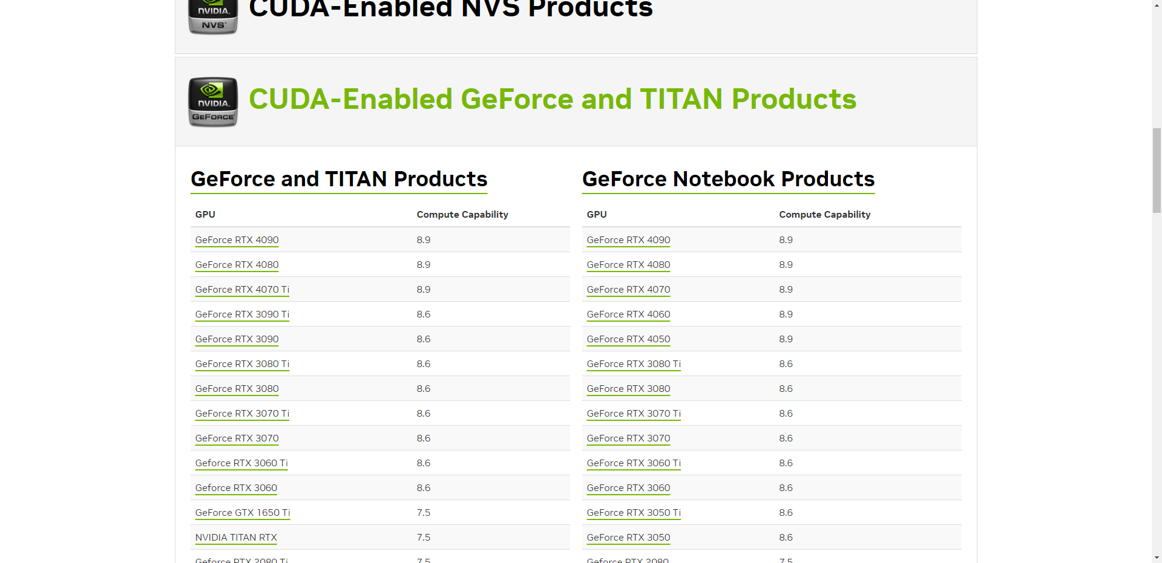1162x563 pixels.
Task: Open GeForce RTX 4090 in the GeForce and TITAN table
Action: [237, 239]
